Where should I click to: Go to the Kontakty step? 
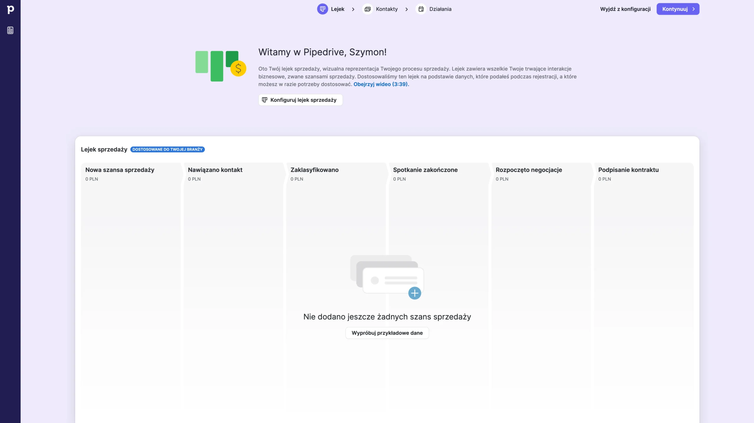click(387, 9)
